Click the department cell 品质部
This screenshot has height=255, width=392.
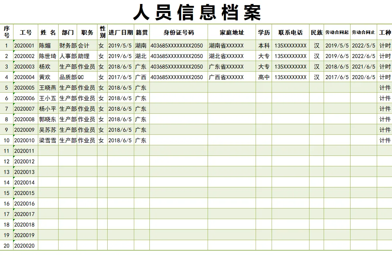pyautogui.click(x=68, y=77)
